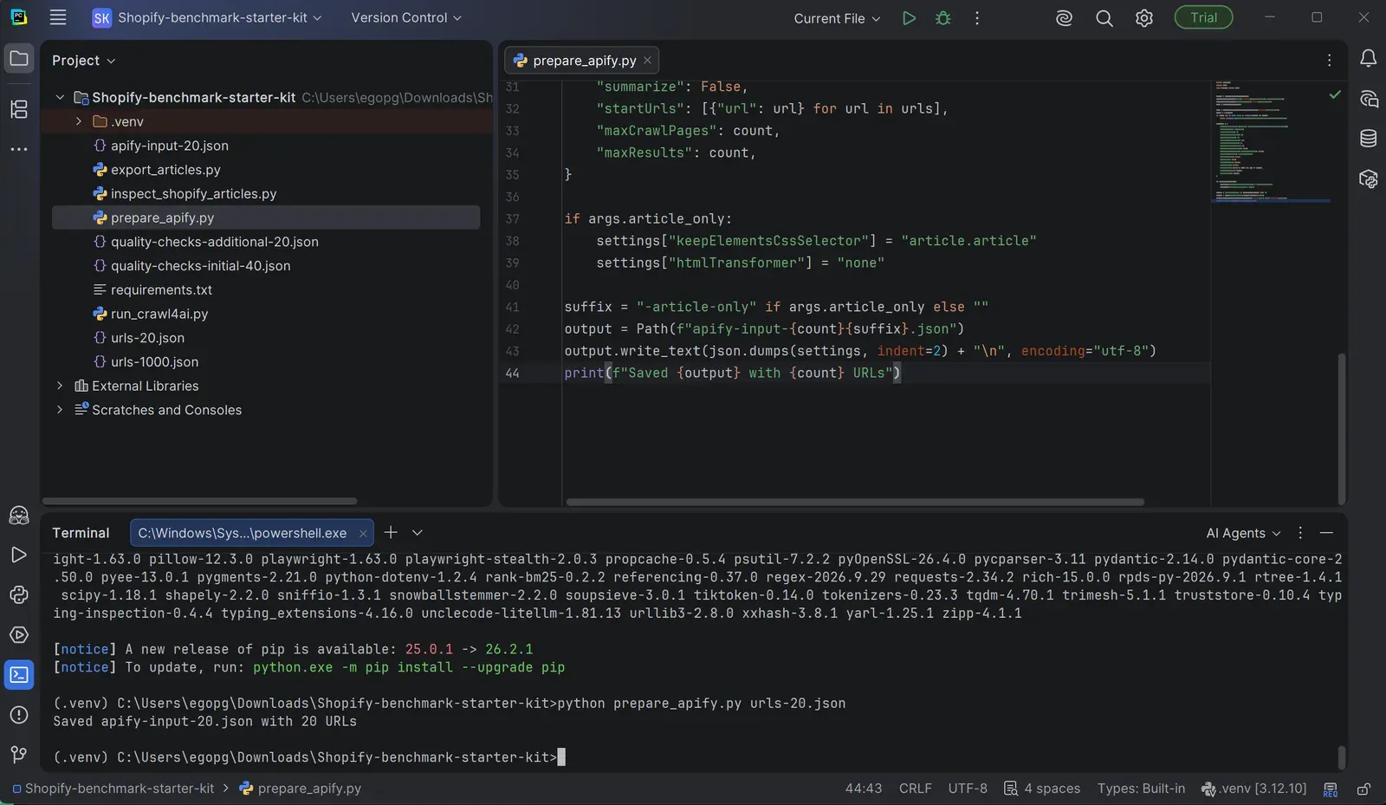Click cursor position 44:43 in status bar

[863, 789]
